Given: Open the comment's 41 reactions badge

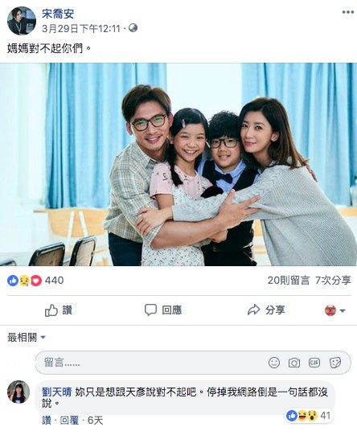Looking at the screenshot, I should [309, 416].
